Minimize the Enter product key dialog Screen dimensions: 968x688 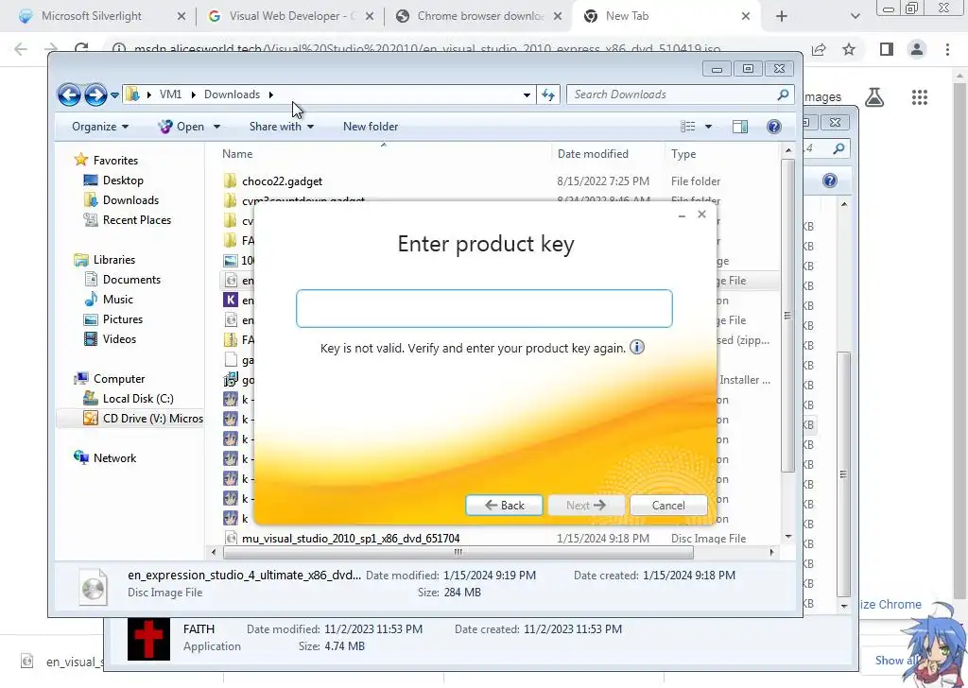[x=683, y=215]
